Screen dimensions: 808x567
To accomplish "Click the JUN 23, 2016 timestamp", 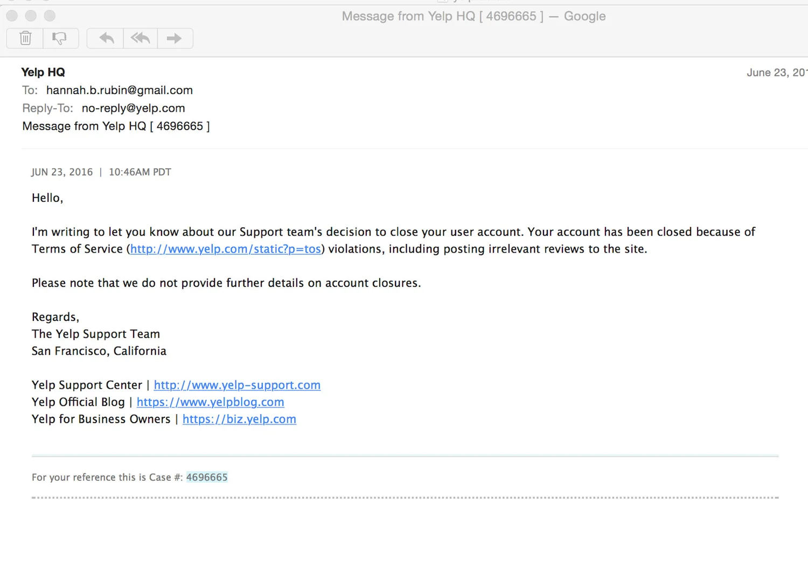I will point(62,172).
